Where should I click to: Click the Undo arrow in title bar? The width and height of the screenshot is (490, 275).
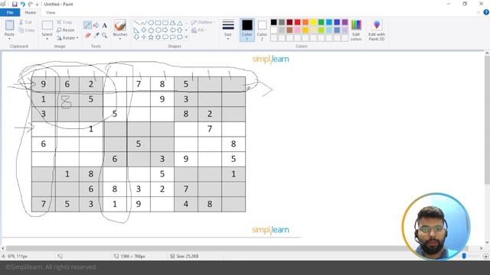point(22,4)
